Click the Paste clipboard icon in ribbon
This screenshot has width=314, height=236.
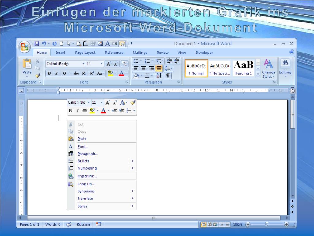(27, 64)
